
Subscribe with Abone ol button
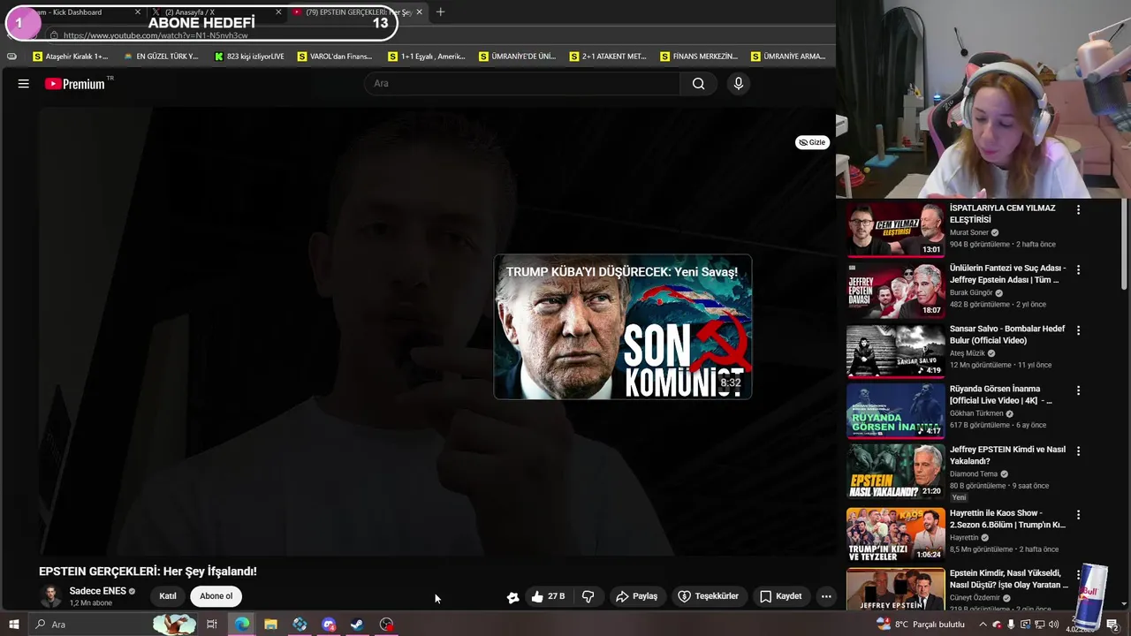(x=216, y=596)
